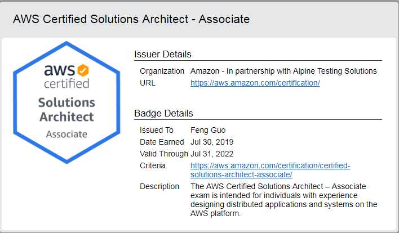Image resolution: width=399 pixels, height=233 pixels.
Task: Click the Valid Through date Jul 31, 2022
Action: pyautogui.click(x=212, y=154)
